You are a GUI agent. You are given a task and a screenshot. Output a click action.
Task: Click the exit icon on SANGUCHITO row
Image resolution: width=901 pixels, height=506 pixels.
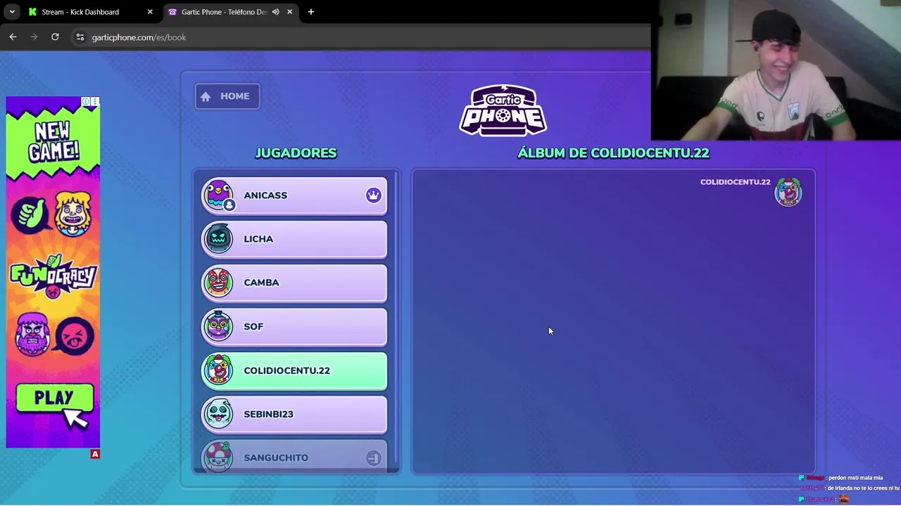(373, 458)
